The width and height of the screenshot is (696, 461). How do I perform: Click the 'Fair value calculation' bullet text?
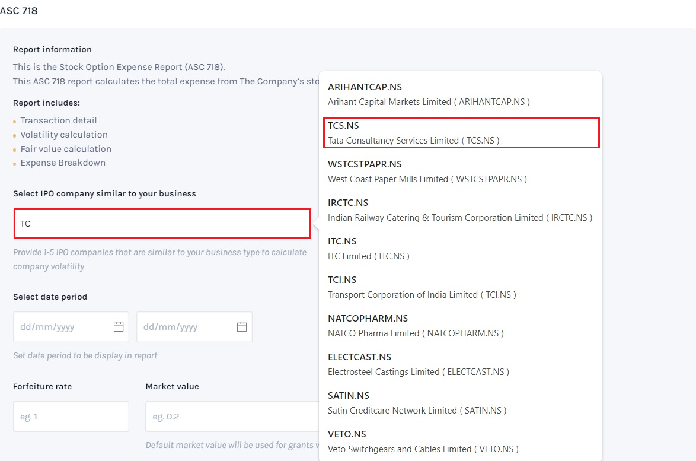point(66,149)
